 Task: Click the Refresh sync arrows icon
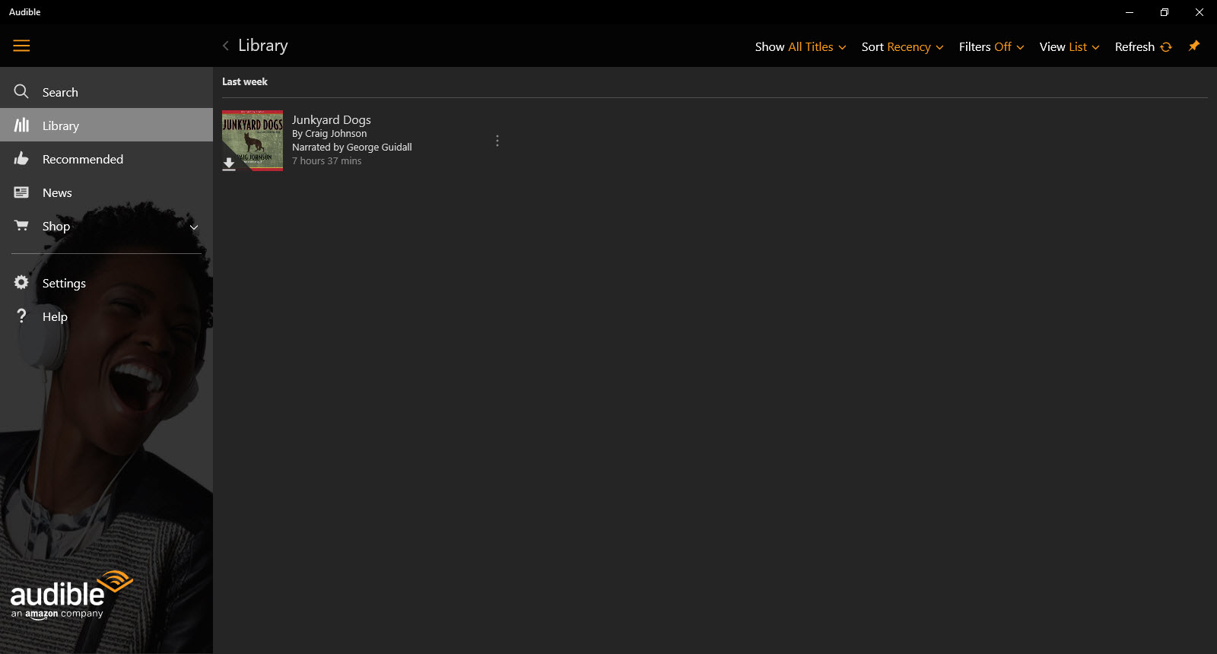[1166, 47]
